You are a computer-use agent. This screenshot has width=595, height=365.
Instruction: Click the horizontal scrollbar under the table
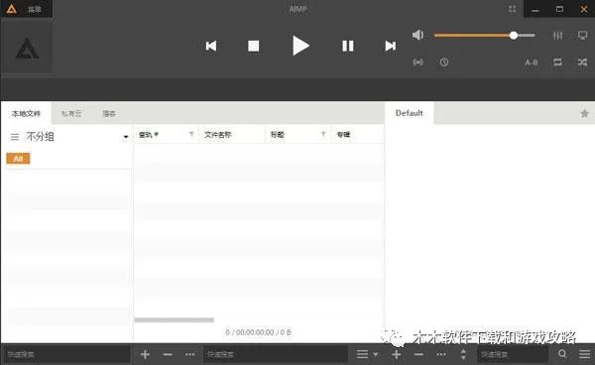click(x=175, y=320)
